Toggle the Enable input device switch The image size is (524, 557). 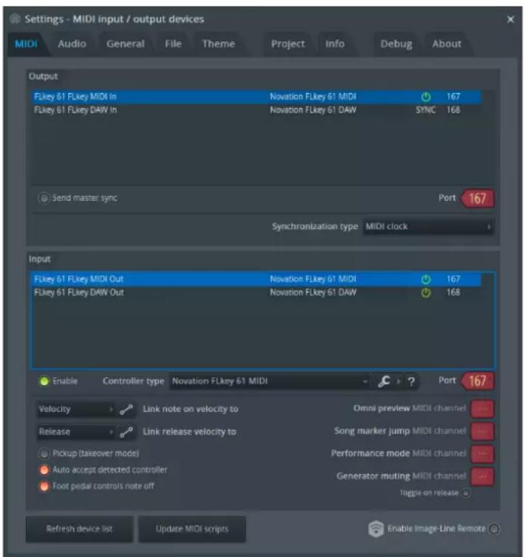pyautogui.click(x=45, y=382)
